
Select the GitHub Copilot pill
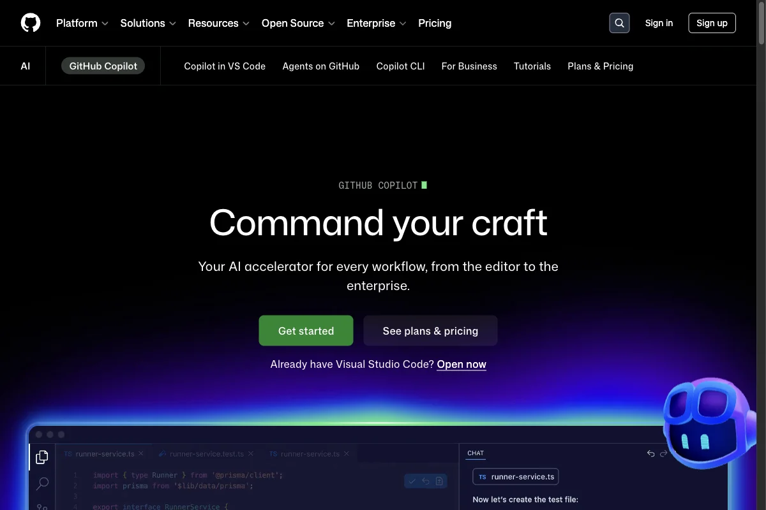[x=103, y=66]
